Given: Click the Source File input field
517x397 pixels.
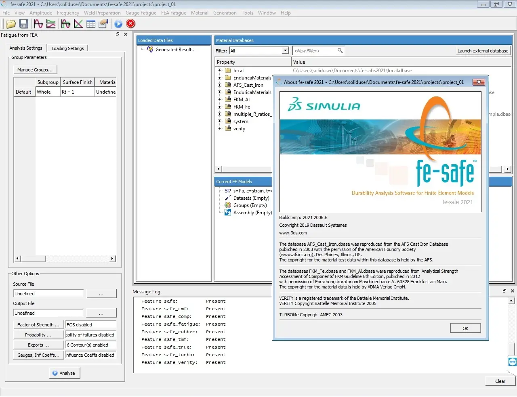Looking at the screenshot, I should click(48, 294).
